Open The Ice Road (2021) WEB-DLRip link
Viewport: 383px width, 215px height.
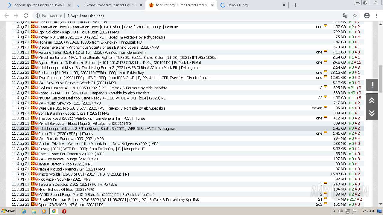tap(92, 118)
